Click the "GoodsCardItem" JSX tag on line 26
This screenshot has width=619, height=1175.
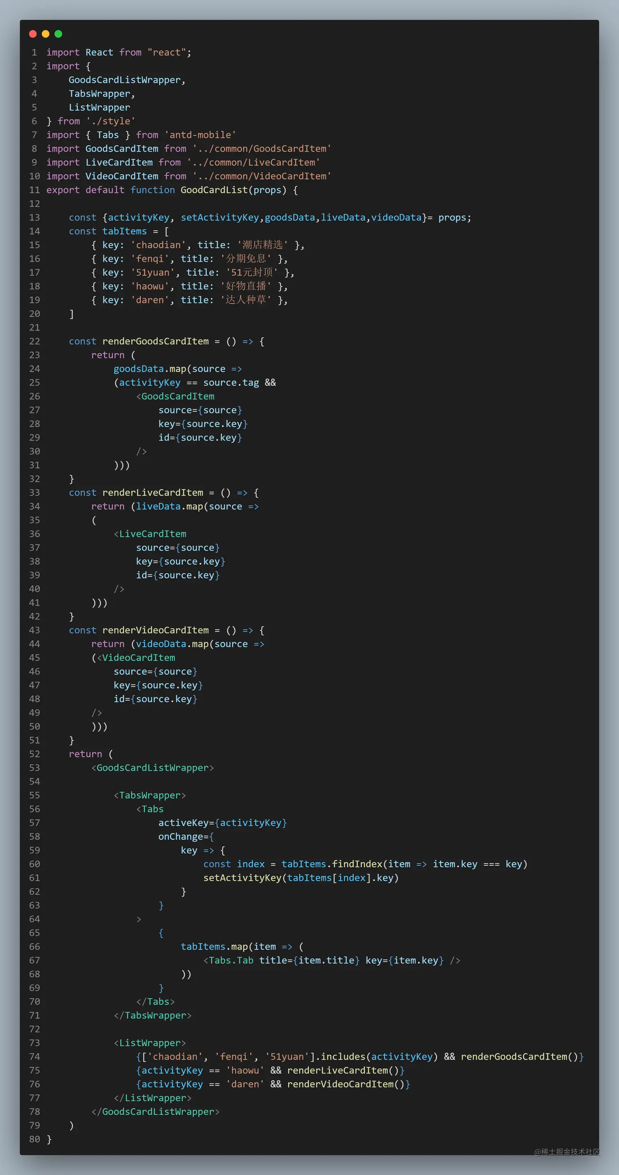(x=178, y=396)
